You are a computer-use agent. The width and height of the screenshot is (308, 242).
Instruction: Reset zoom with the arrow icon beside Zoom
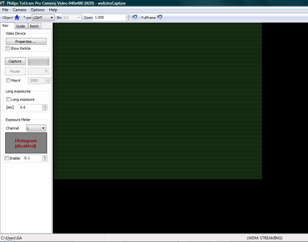(x=135, y=17)
